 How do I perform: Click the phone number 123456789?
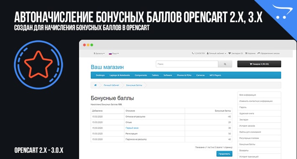[x=198, y=54]
